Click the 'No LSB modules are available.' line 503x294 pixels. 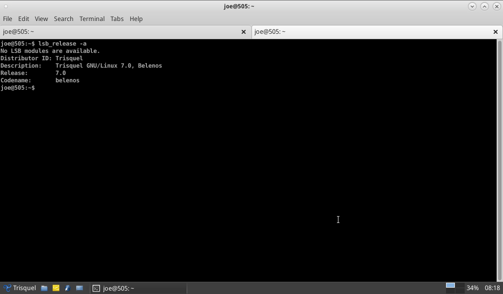[x=50, y=51]
